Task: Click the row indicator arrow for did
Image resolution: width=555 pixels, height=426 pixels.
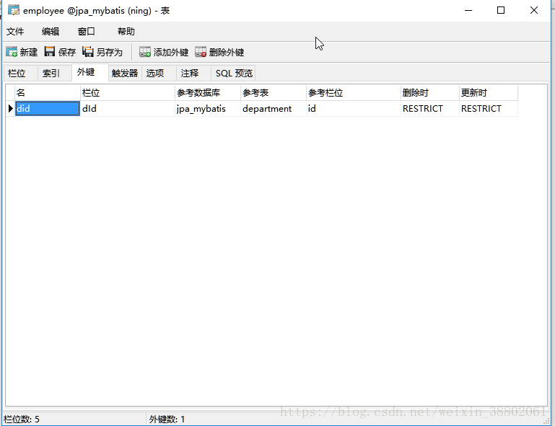Action: [x=10, y=109]
